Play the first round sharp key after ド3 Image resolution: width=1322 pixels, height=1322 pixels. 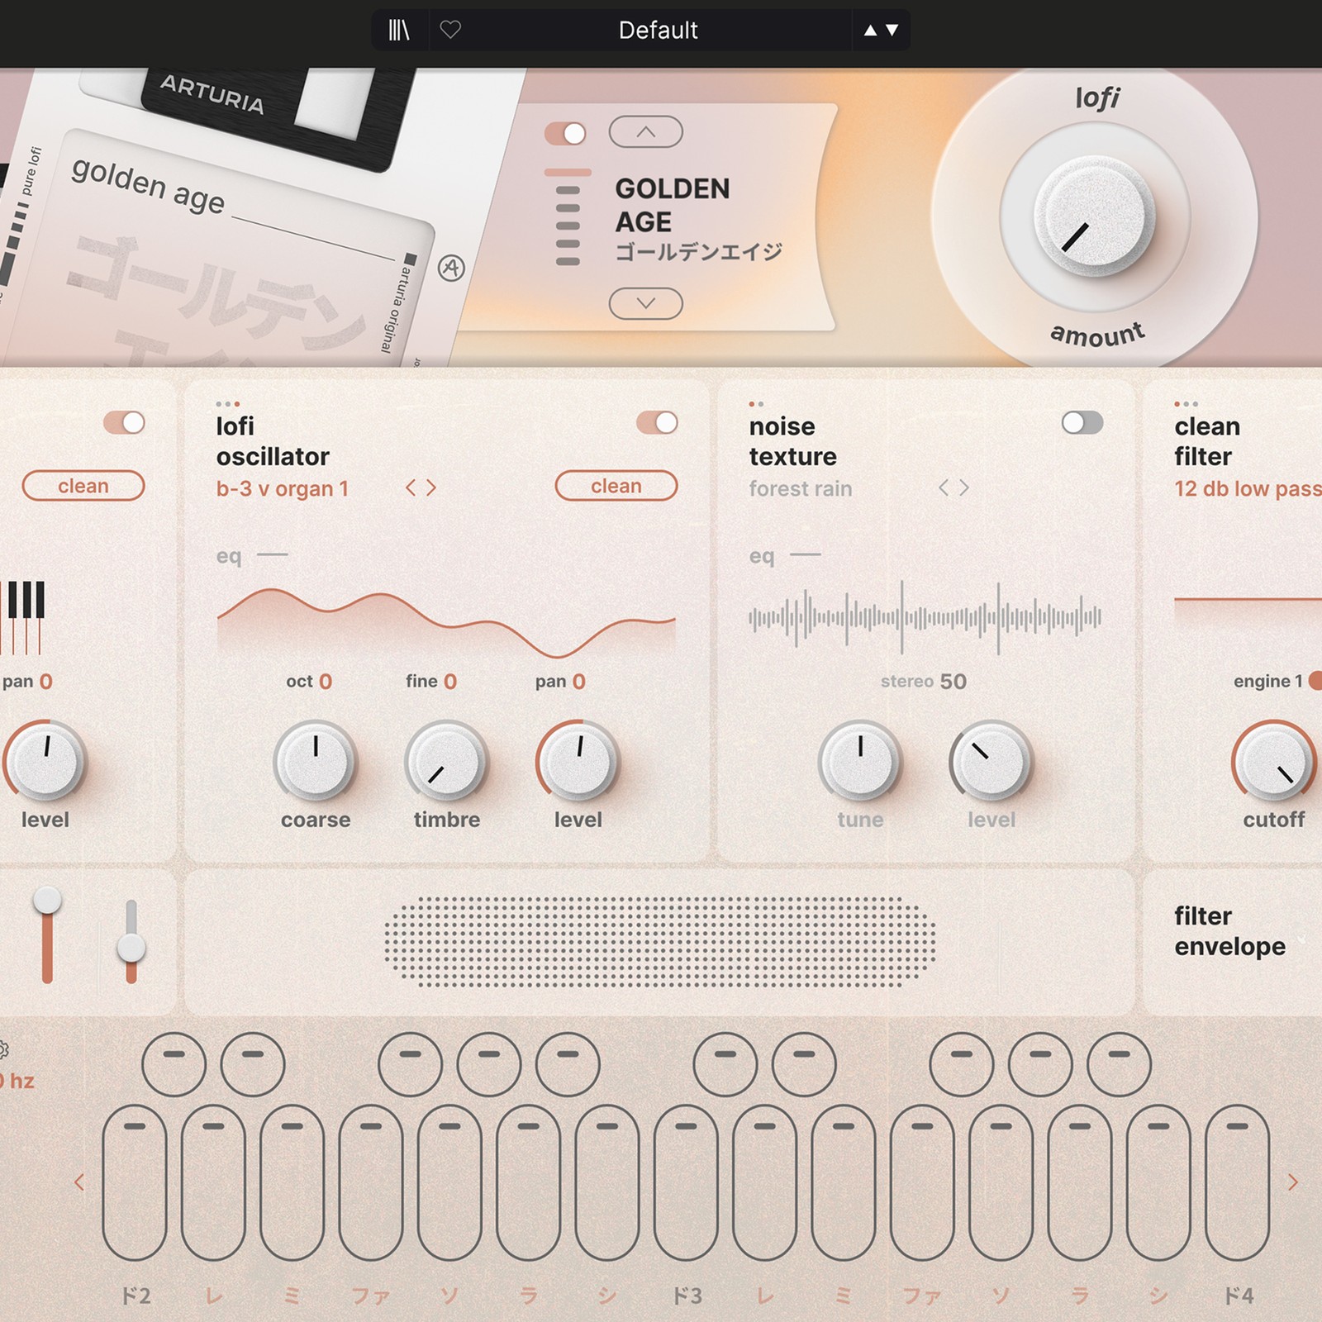pyautogui.click(x=725, y=1064)
